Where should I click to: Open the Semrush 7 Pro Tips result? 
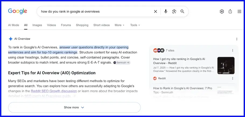183,90
